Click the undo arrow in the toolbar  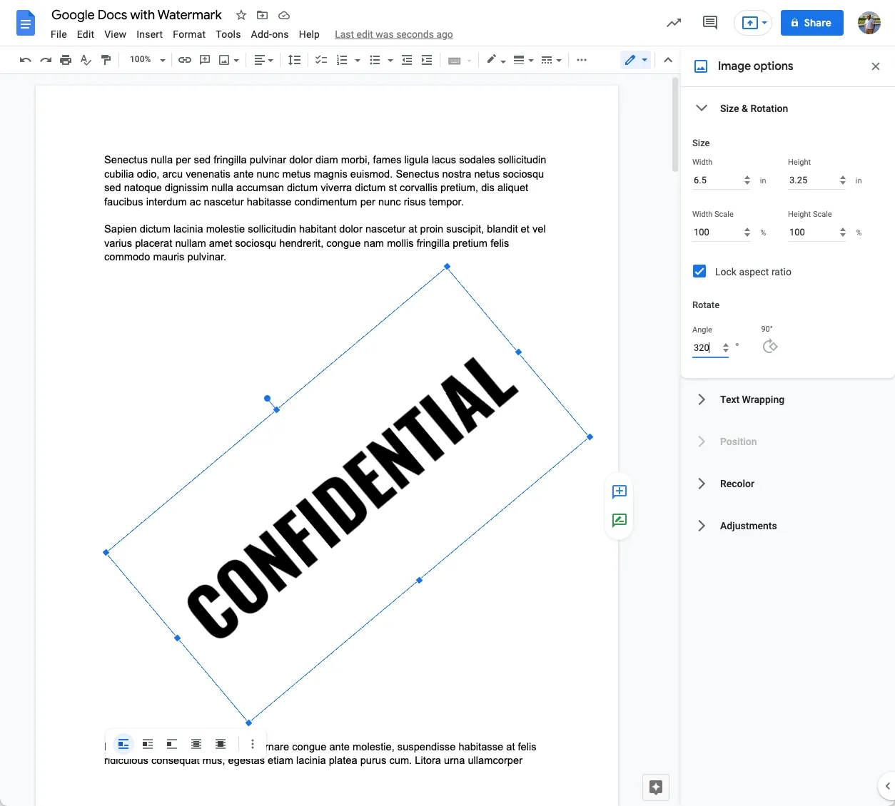point(26,60)
